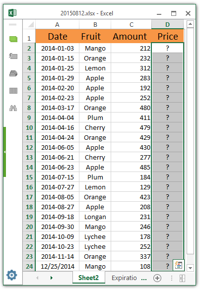Image resolution: width=200 pixels, height=289 pixels.
Task: Click the green workbook pane icon in sidebar
Action: [13, 39]
